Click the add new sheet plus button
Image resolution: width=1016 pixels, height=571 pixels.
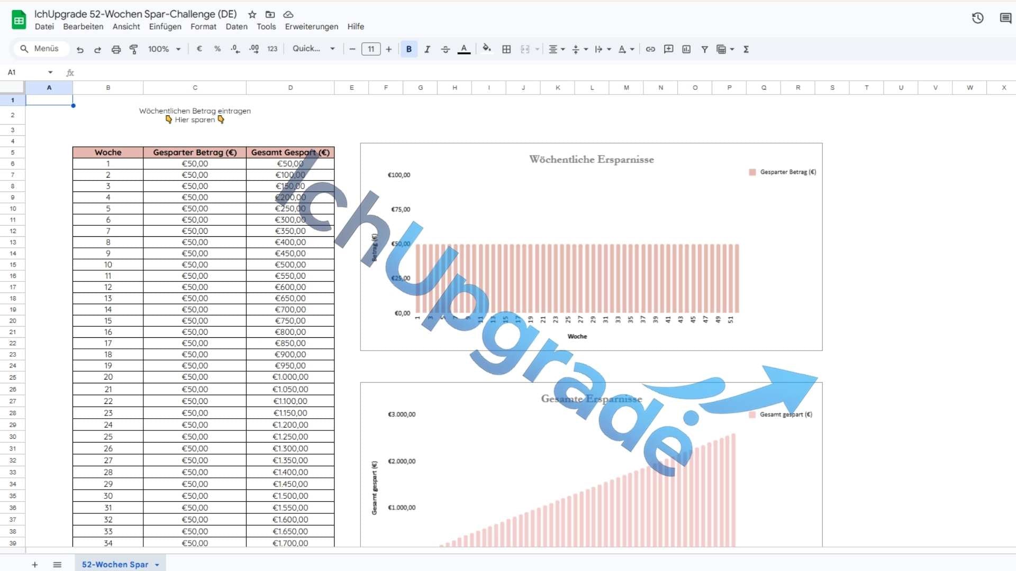tap(34, 565)
